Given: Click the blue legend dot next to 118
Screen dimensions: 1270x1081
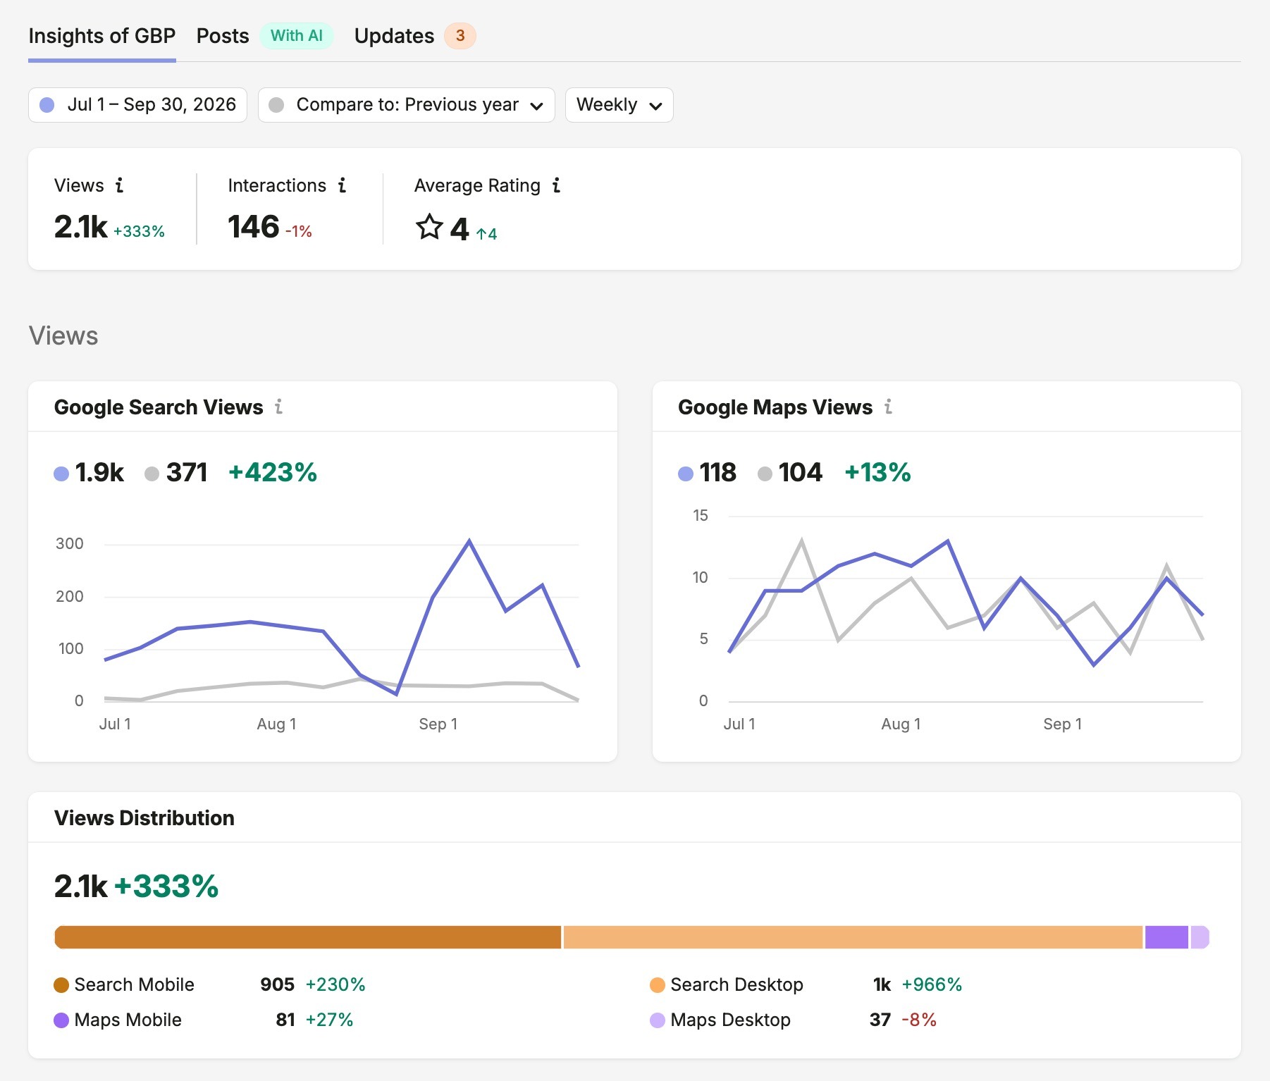Looking at the screenshot, I should (686, 474).
